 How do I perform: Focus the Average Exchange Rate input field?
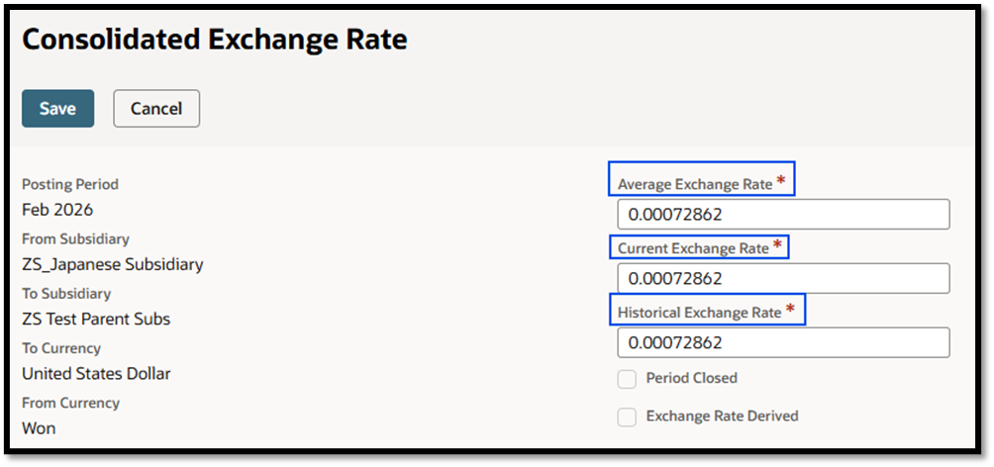click(x=782, y=215)
